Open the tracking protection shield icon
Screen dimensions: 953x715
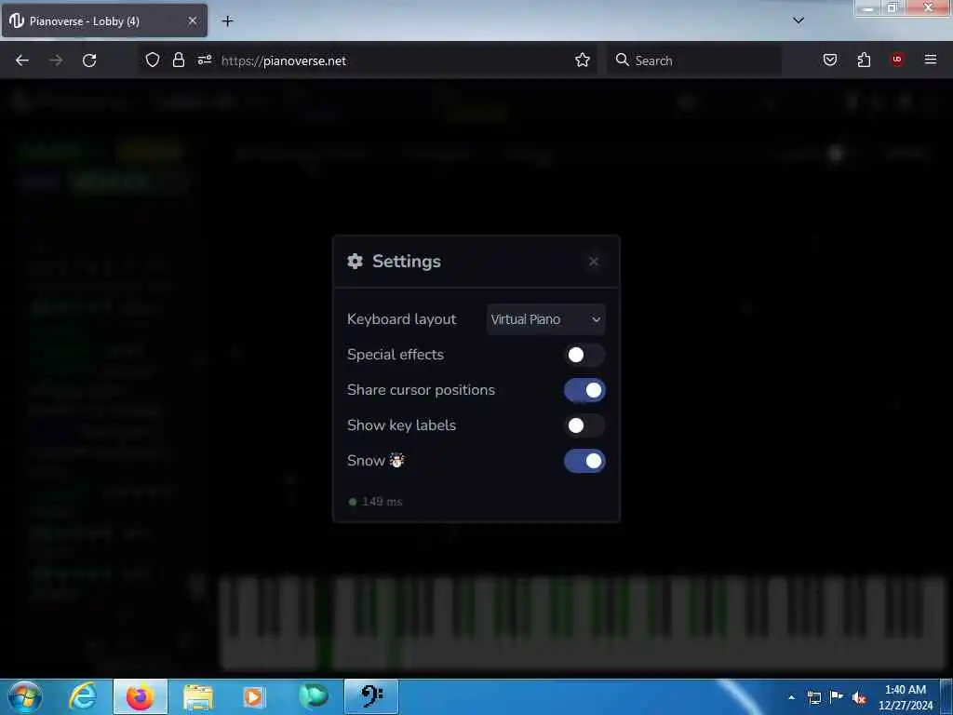pyautogui.click(x=153, y=60)
